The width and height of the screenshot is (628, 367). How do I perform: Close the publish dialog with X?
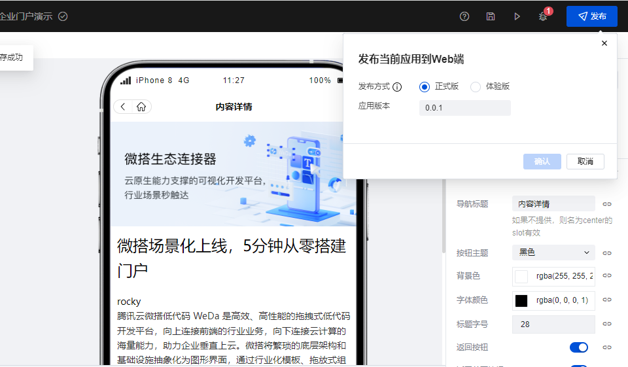[x=604, y=43]
